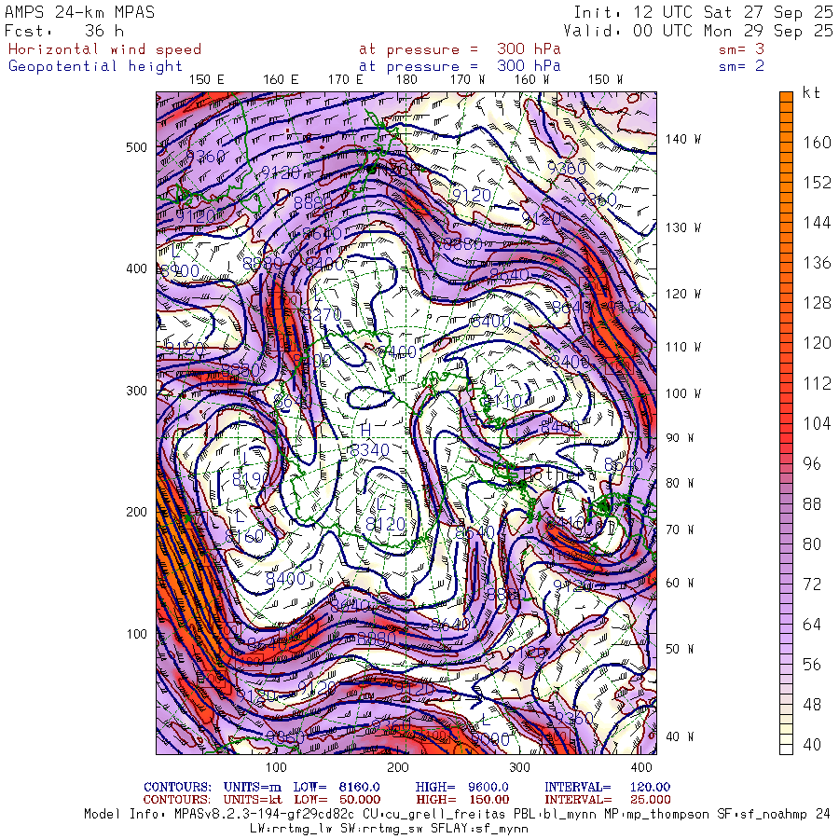Click the red color bar segment beside 112
The height and width of the screenshot is (839, 839).
(x=786, y=383)
